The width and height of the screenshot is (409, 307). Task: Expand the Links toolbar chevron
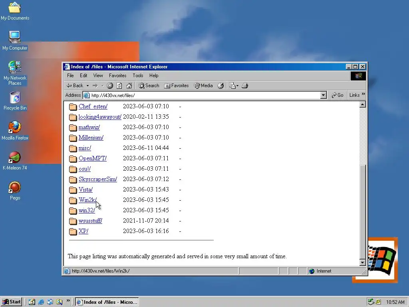point(363,94)
